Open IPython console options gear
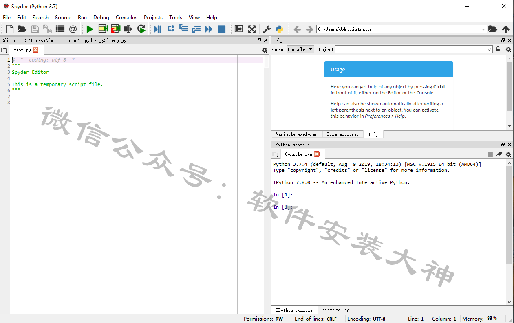The width and height of the screenshot is (514, 323). [x=508, y=154]
